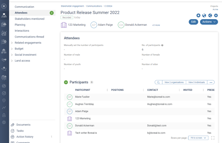The height and width of the screenshot is (143, 222).
Task: Click the favorite star icon near Edit
Action: pos(198,15)
